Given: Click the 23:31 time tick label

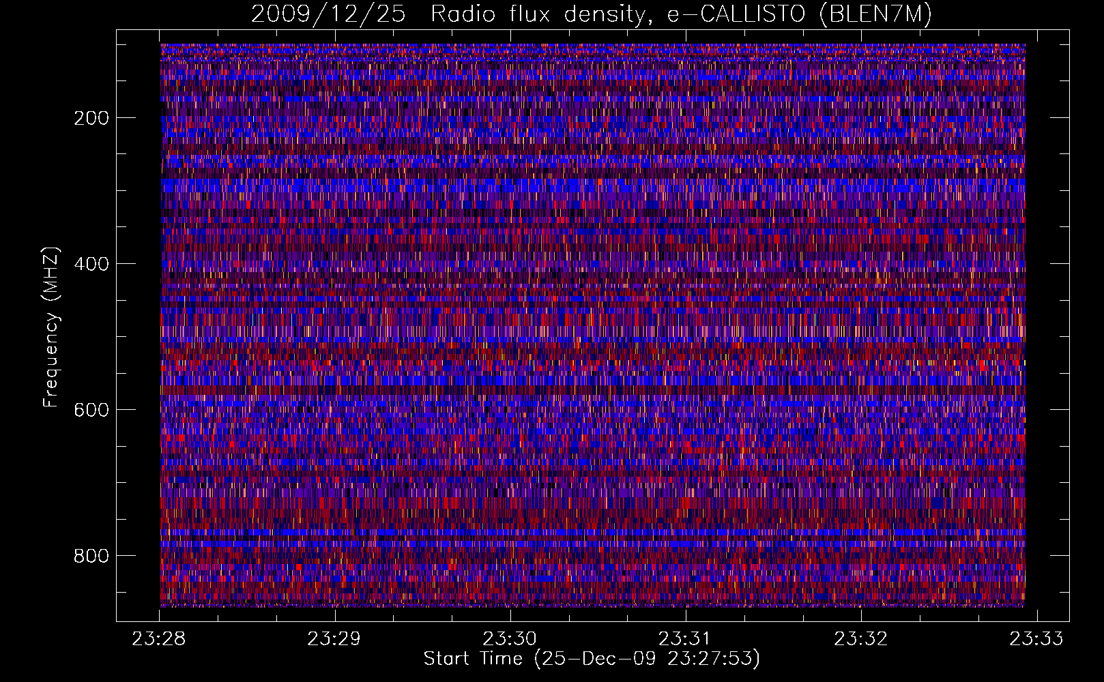Looking at the screenshot, I should click(x=685, y=638).
